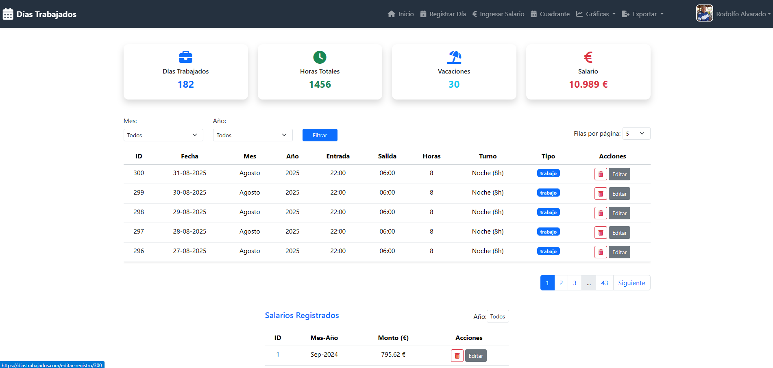Image resolution: width=773 pixels, height=368 pixels.
Task: Jump to page 43 of records
Action: pos(604,283)
